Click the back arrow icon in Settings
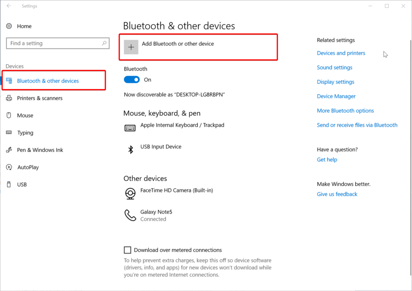This screenshot has width=412, height=291. (x=9, y=6)
